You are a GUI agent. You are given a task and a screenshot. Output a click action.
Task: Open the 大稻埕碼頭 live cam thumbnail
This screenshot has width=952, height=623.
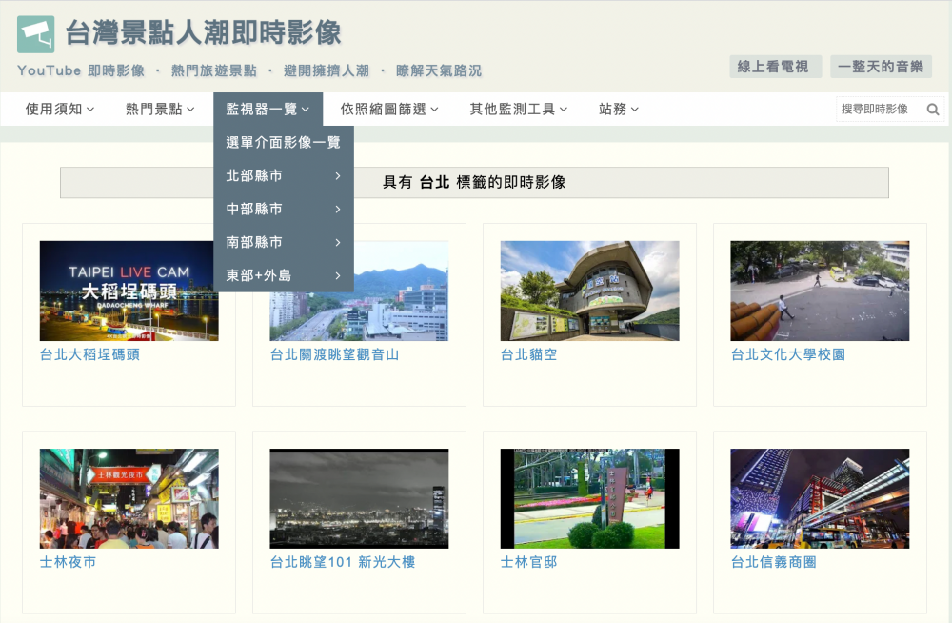tap(129, 291)
